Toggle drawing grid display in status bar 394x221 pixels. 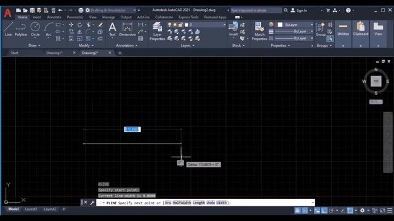click(297, 211)
